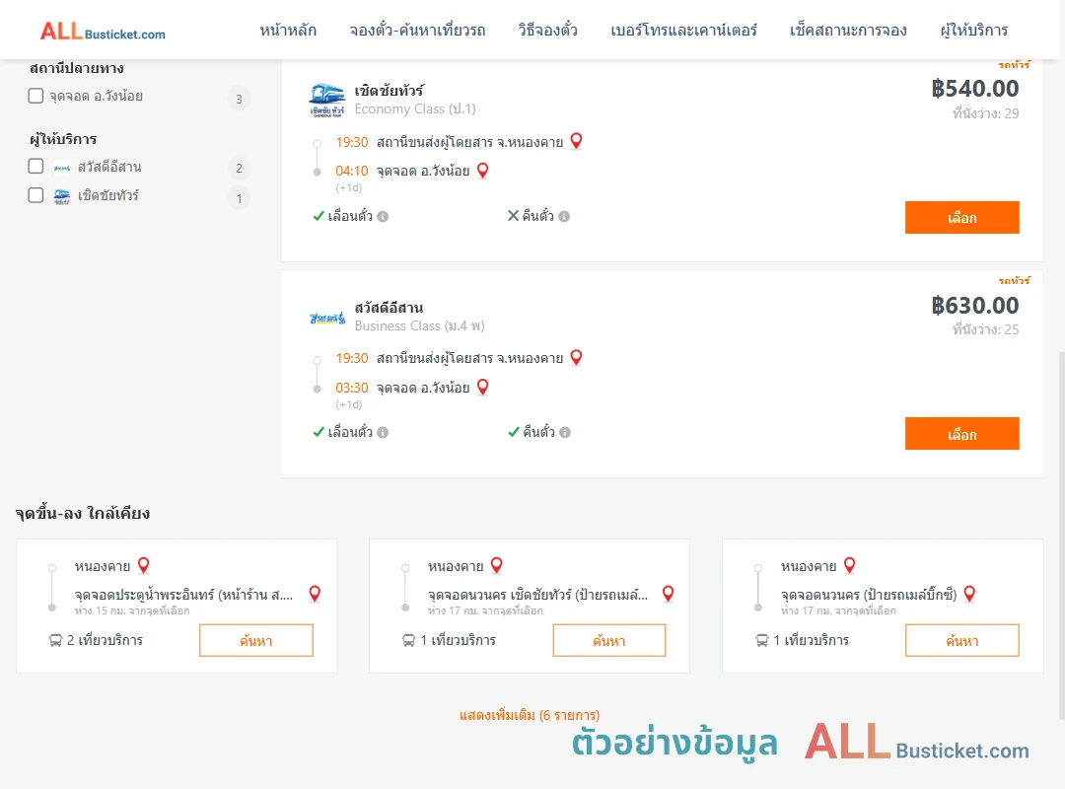The height and width of the screenshot is (789, 1065).
Task: Open เช็คสถานะการจอง menu item
Action: pos(848,31)
